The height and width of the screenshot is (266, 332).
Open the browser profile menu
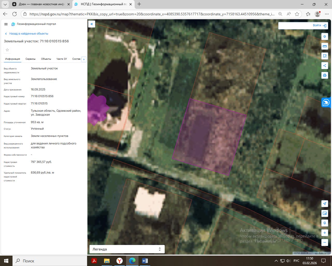tap(317, 14)
